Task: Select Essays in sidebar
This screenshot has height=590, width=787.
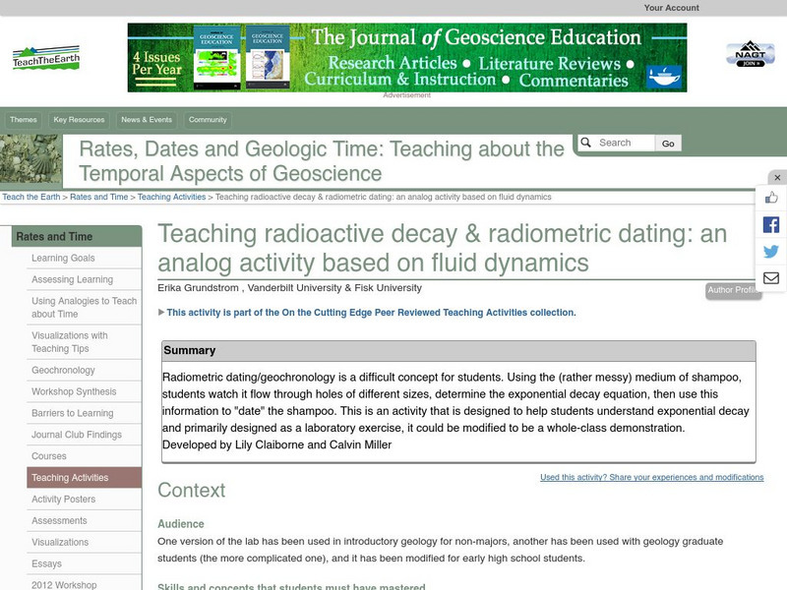Action: tap(84, 563)
